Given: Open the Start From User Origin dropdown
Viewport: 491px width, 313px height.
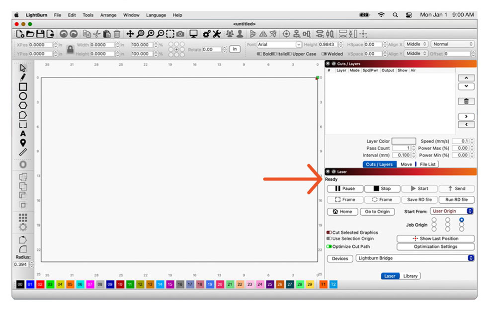Looking at the screenshot, I should (452, 211).
